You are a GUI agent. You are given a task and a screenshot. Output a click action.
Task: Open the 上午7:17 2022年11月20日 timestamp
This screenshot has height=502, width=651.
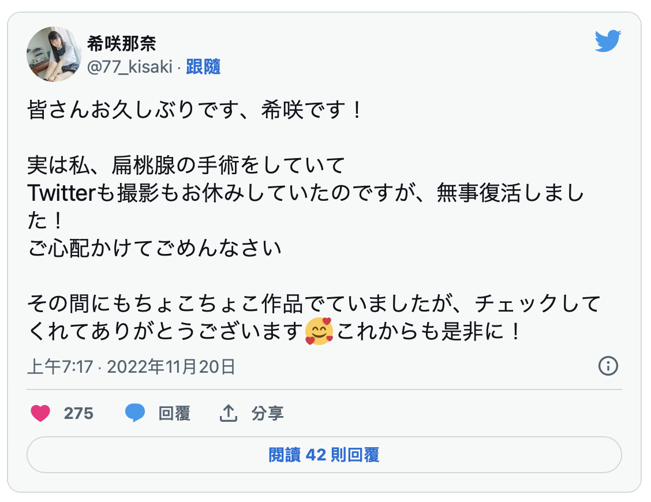[x=132, y=366]
